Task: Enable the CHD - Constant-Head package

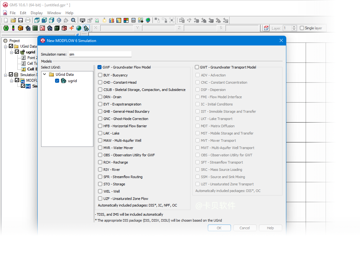Action: (x=100, y=82)
